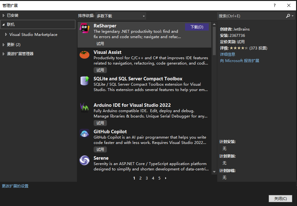
Task: Click the extension search input field
Action: 251,16
